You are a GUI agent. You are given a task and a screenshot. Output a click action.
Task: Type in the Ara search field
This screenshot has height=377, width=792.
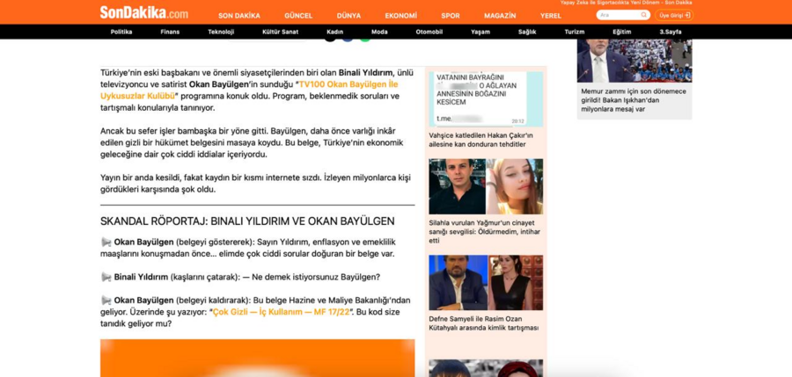tap(616, 15)
